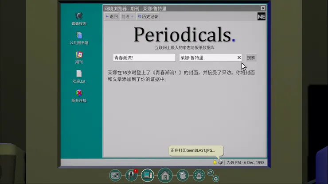Click the hint lightbulb-head icon
The height and width of the screenshot is (184, 328).
pyautogui.click(x=199, y=175)
